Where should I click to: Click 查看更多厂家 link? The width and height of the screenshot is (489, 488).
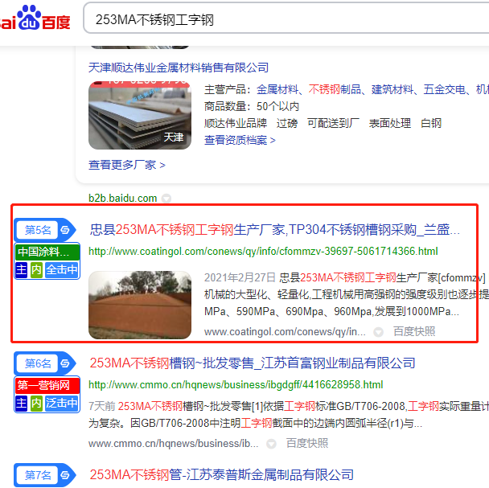pos(127,165)
